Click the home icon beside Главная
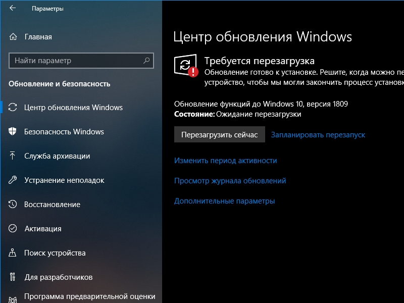404x303 pixels. coord(13,37)
